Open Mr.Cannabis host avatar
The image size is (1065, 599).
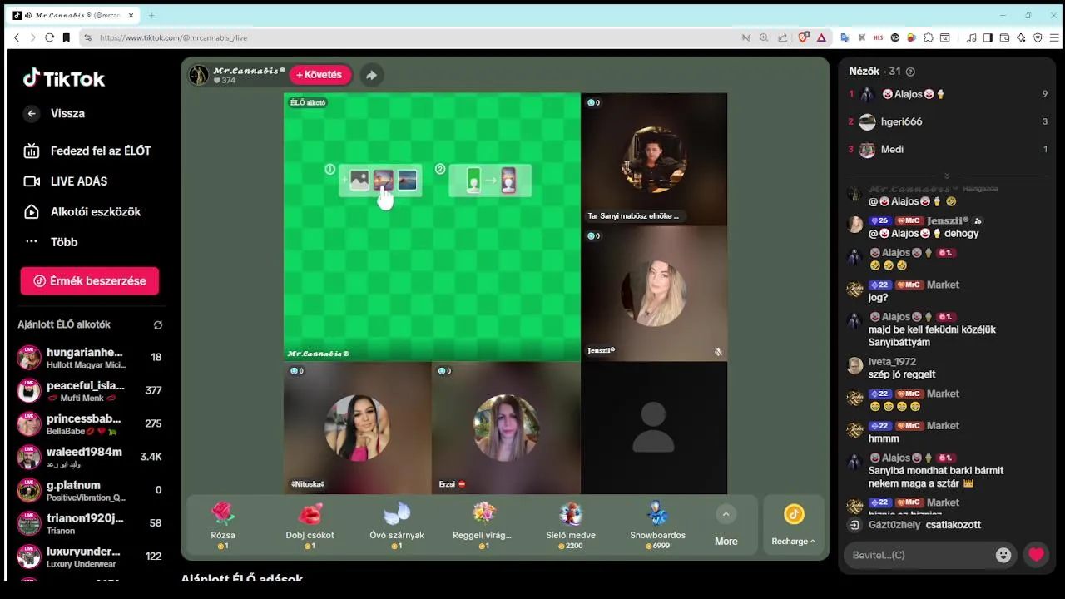click(x=199, y=75)
